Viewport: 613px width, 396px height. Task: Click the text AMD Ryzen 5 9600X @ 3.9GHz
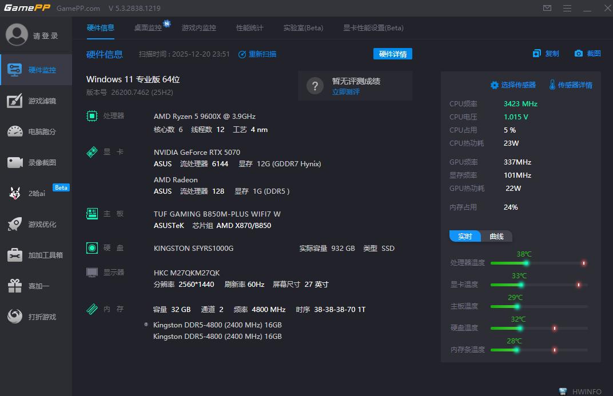205,117
